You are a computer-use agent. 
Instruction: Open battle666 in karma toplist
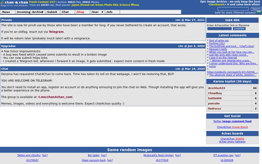(x=215, y=98)
